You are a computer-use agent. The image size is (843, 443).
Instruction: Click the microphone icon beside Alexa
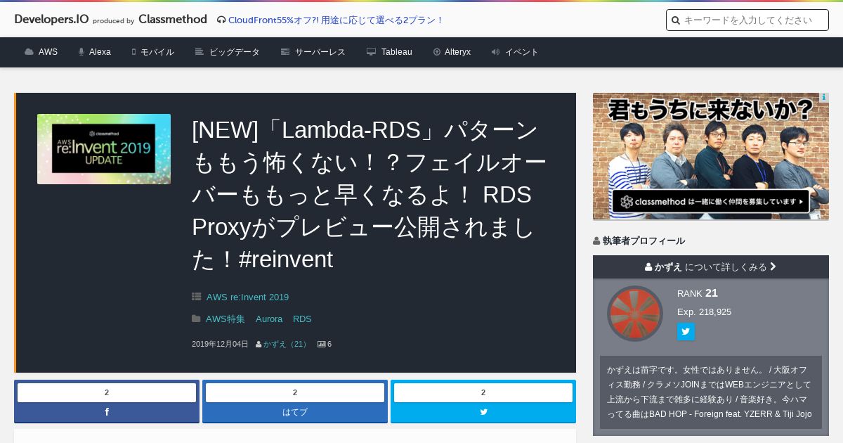[81, 52]
